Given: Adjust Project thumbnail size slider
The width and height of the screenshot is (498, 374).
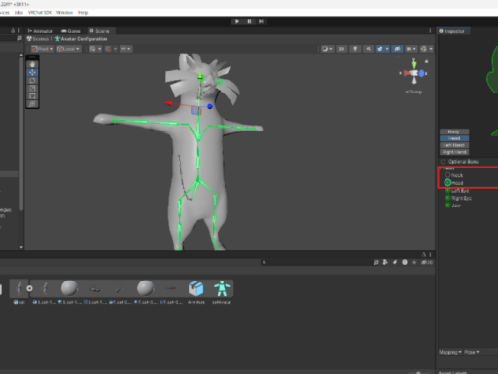Looking at the screenshot, I should pyautogui.click(x=418, y=373).
